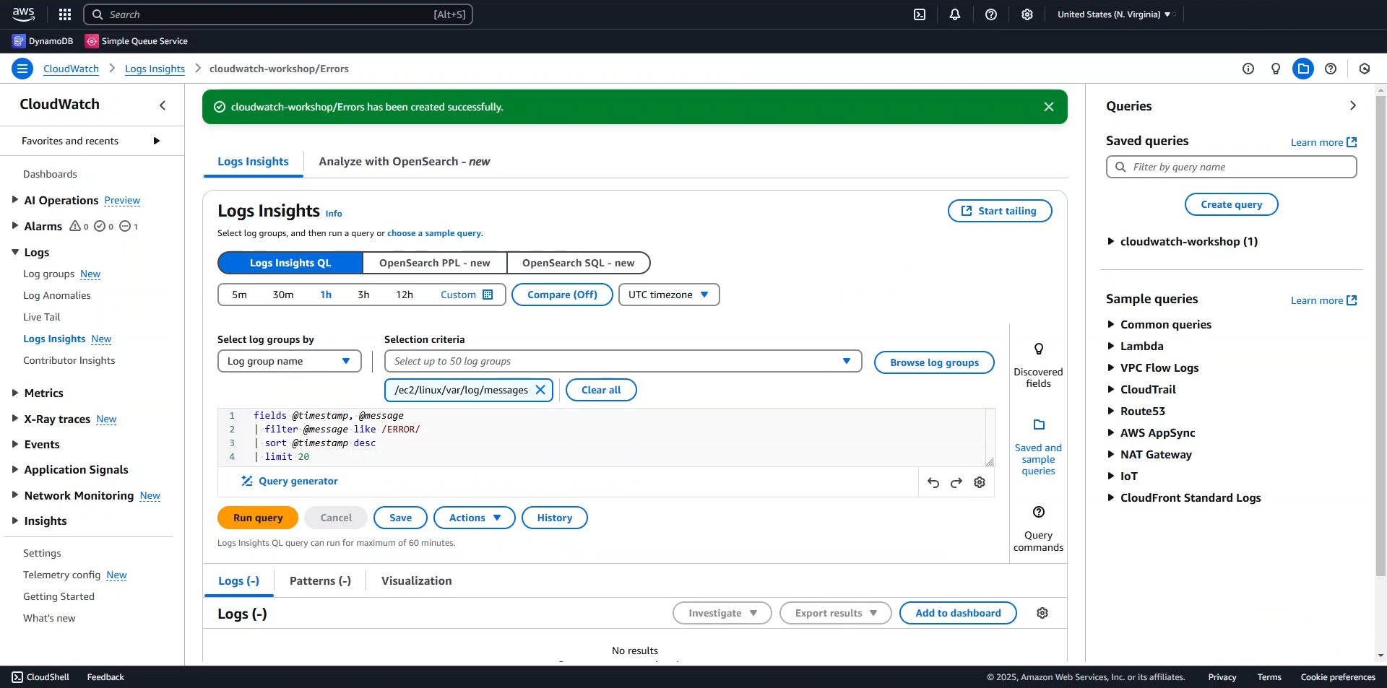Select the 3h time range
The width and height of the screenshot is (1387, 688).
tap(363, 295)
